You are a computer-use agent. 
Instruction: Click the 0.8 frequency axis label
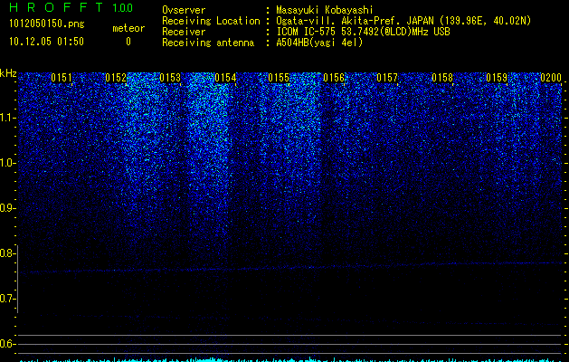pyautogui.click(x=8, y=253)
